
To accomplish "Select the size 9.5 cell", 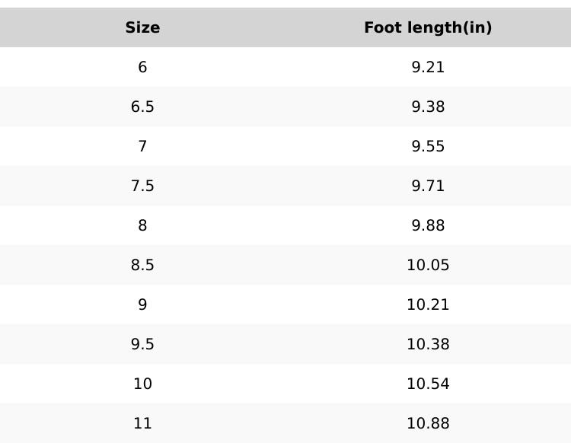I will click(x=142, y=344).
